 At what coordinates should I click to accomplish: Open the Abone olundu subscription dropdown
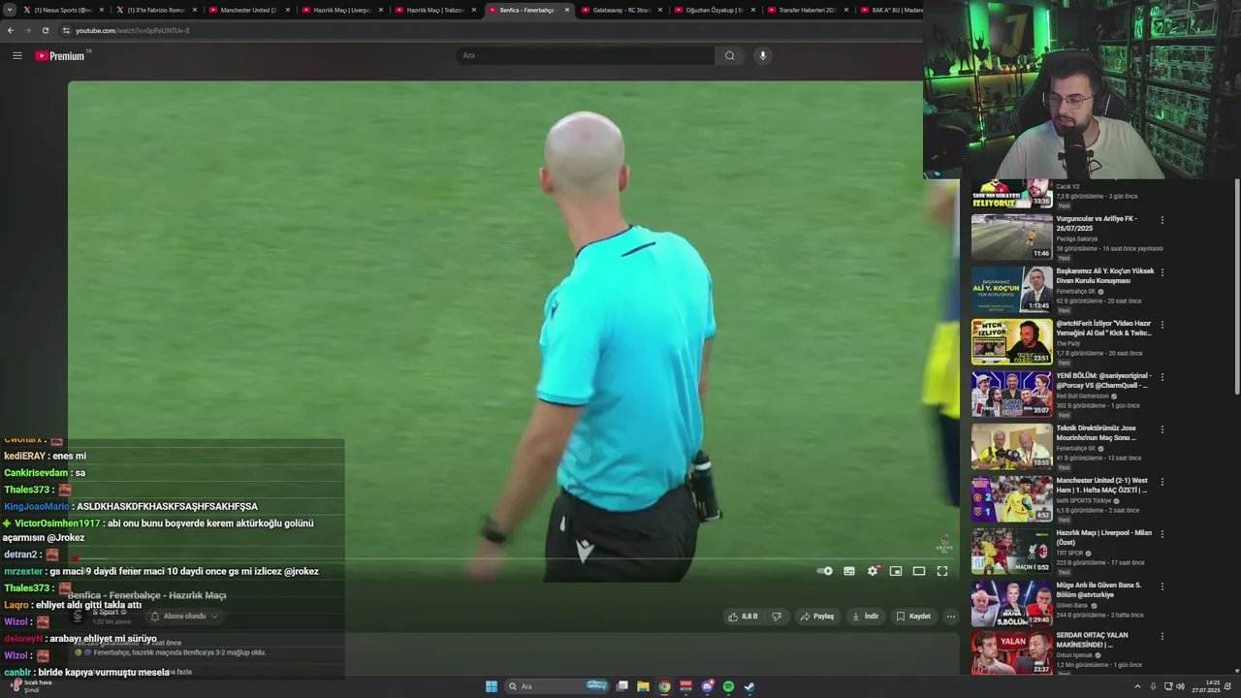coord(184,616)
